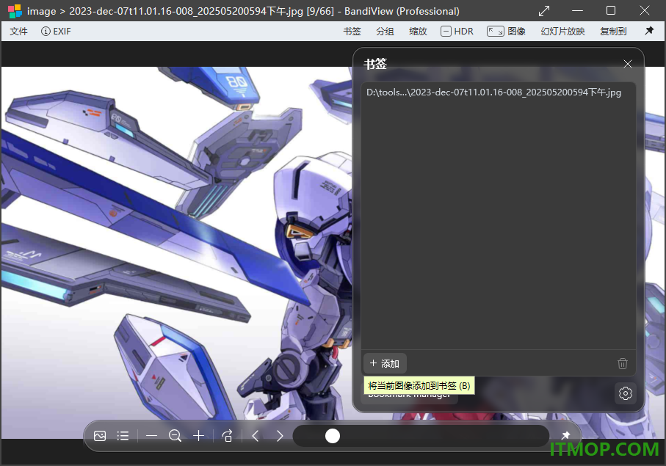This screenshot has height=466, width=666.
Task: Open bookmark settings gear icon
Action: (x=625, y=393)
